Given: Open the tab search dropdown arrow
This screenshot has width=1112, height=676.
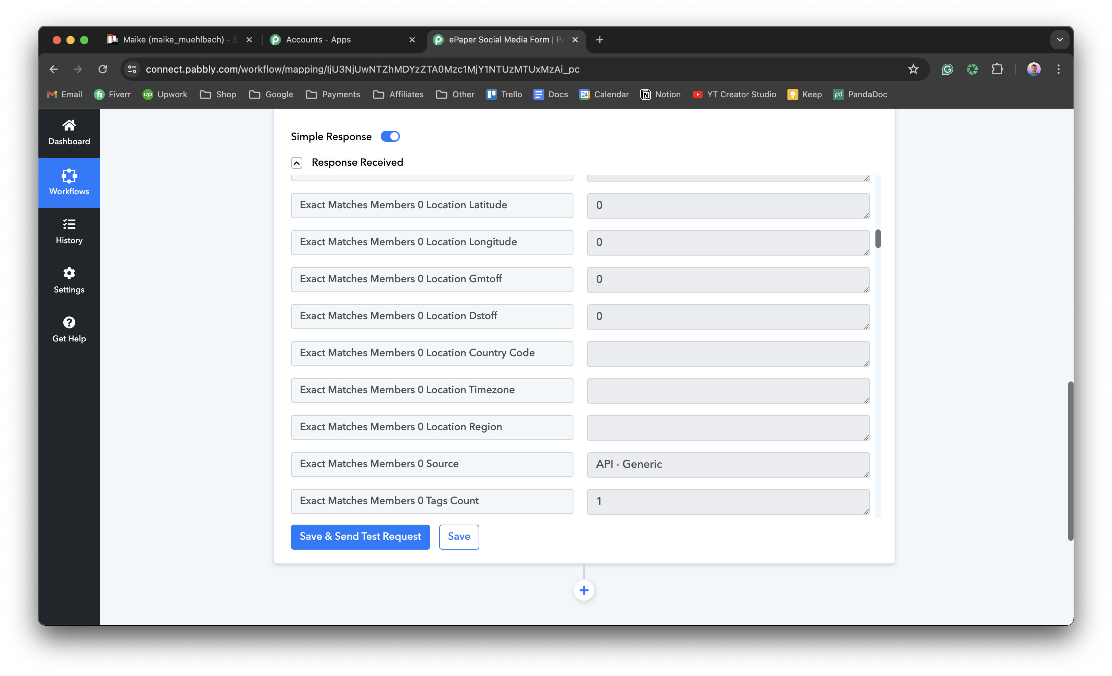Looking at the screenshot, I should [x=1060, y=40].
